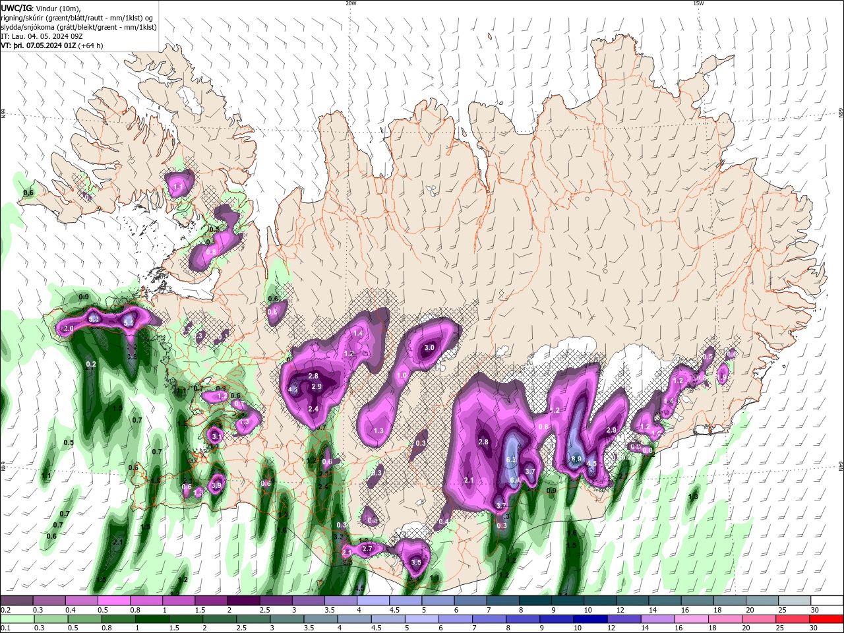Click the 'UWC/IG: Vindur (10m)' title text

40,7
